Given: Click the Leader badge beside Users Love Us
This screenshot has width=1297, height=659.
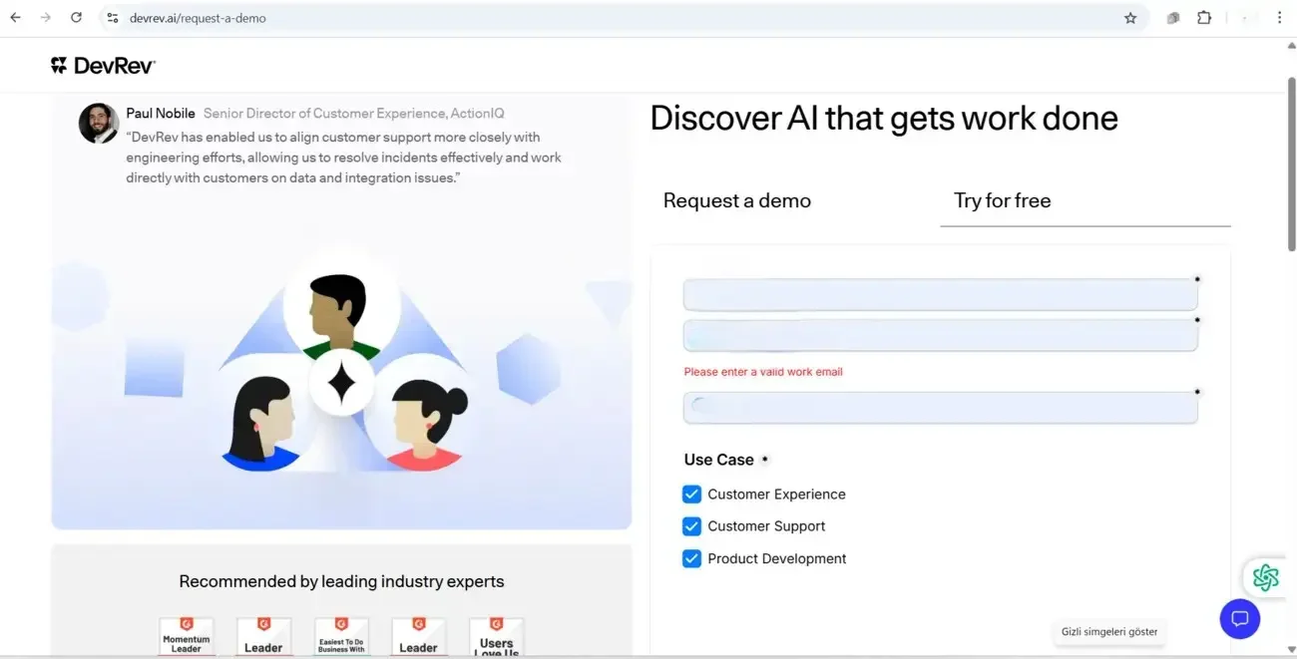Looking at the screenshot, I should click(x=418, y=637).
